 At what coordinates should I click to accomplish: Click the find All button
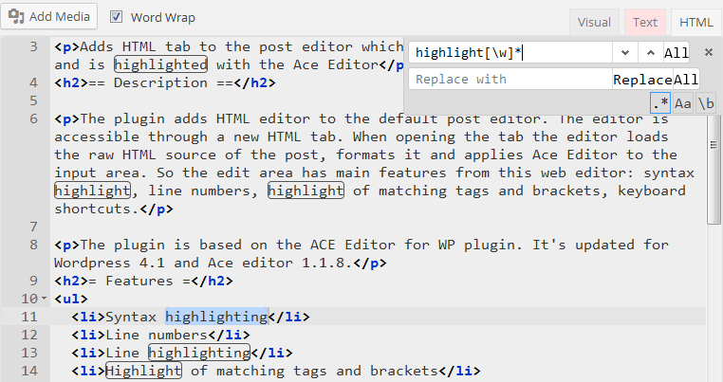(x=677, y=53)
